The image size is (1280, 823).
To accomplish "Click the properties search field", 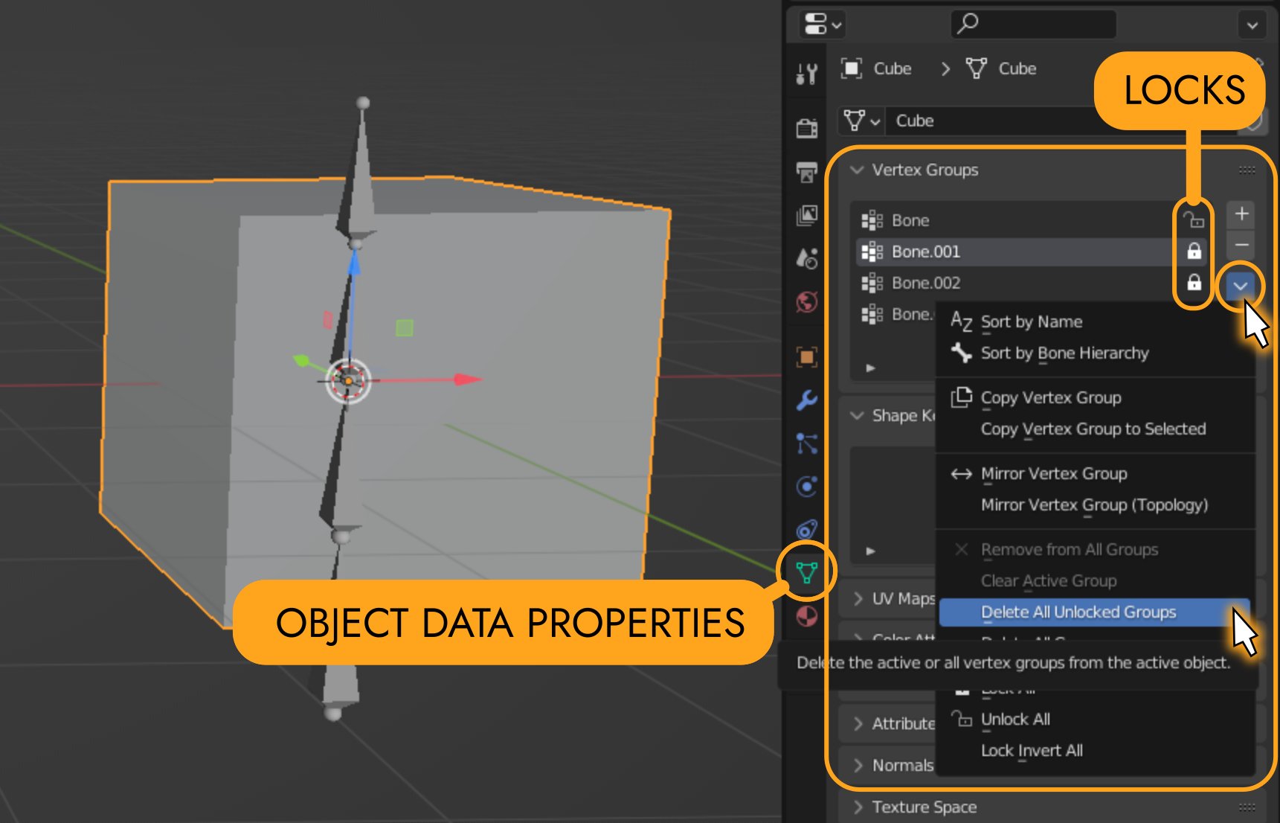I will point(1034,25).
